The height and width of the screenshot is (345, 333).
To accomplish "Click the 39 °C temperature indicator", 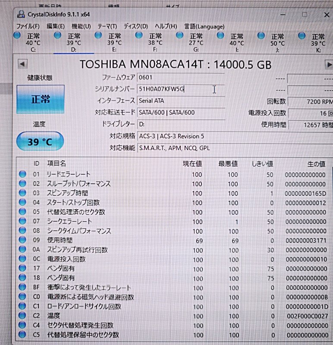I will pos(40,142).
